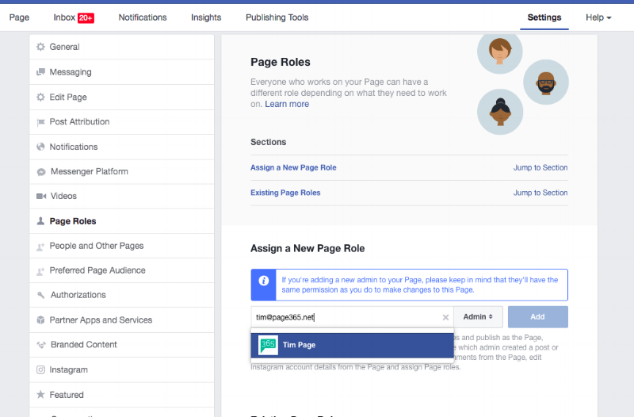
Task: Open Post Attribution settings
Action: pyautogui.click(x=122, y=122)
